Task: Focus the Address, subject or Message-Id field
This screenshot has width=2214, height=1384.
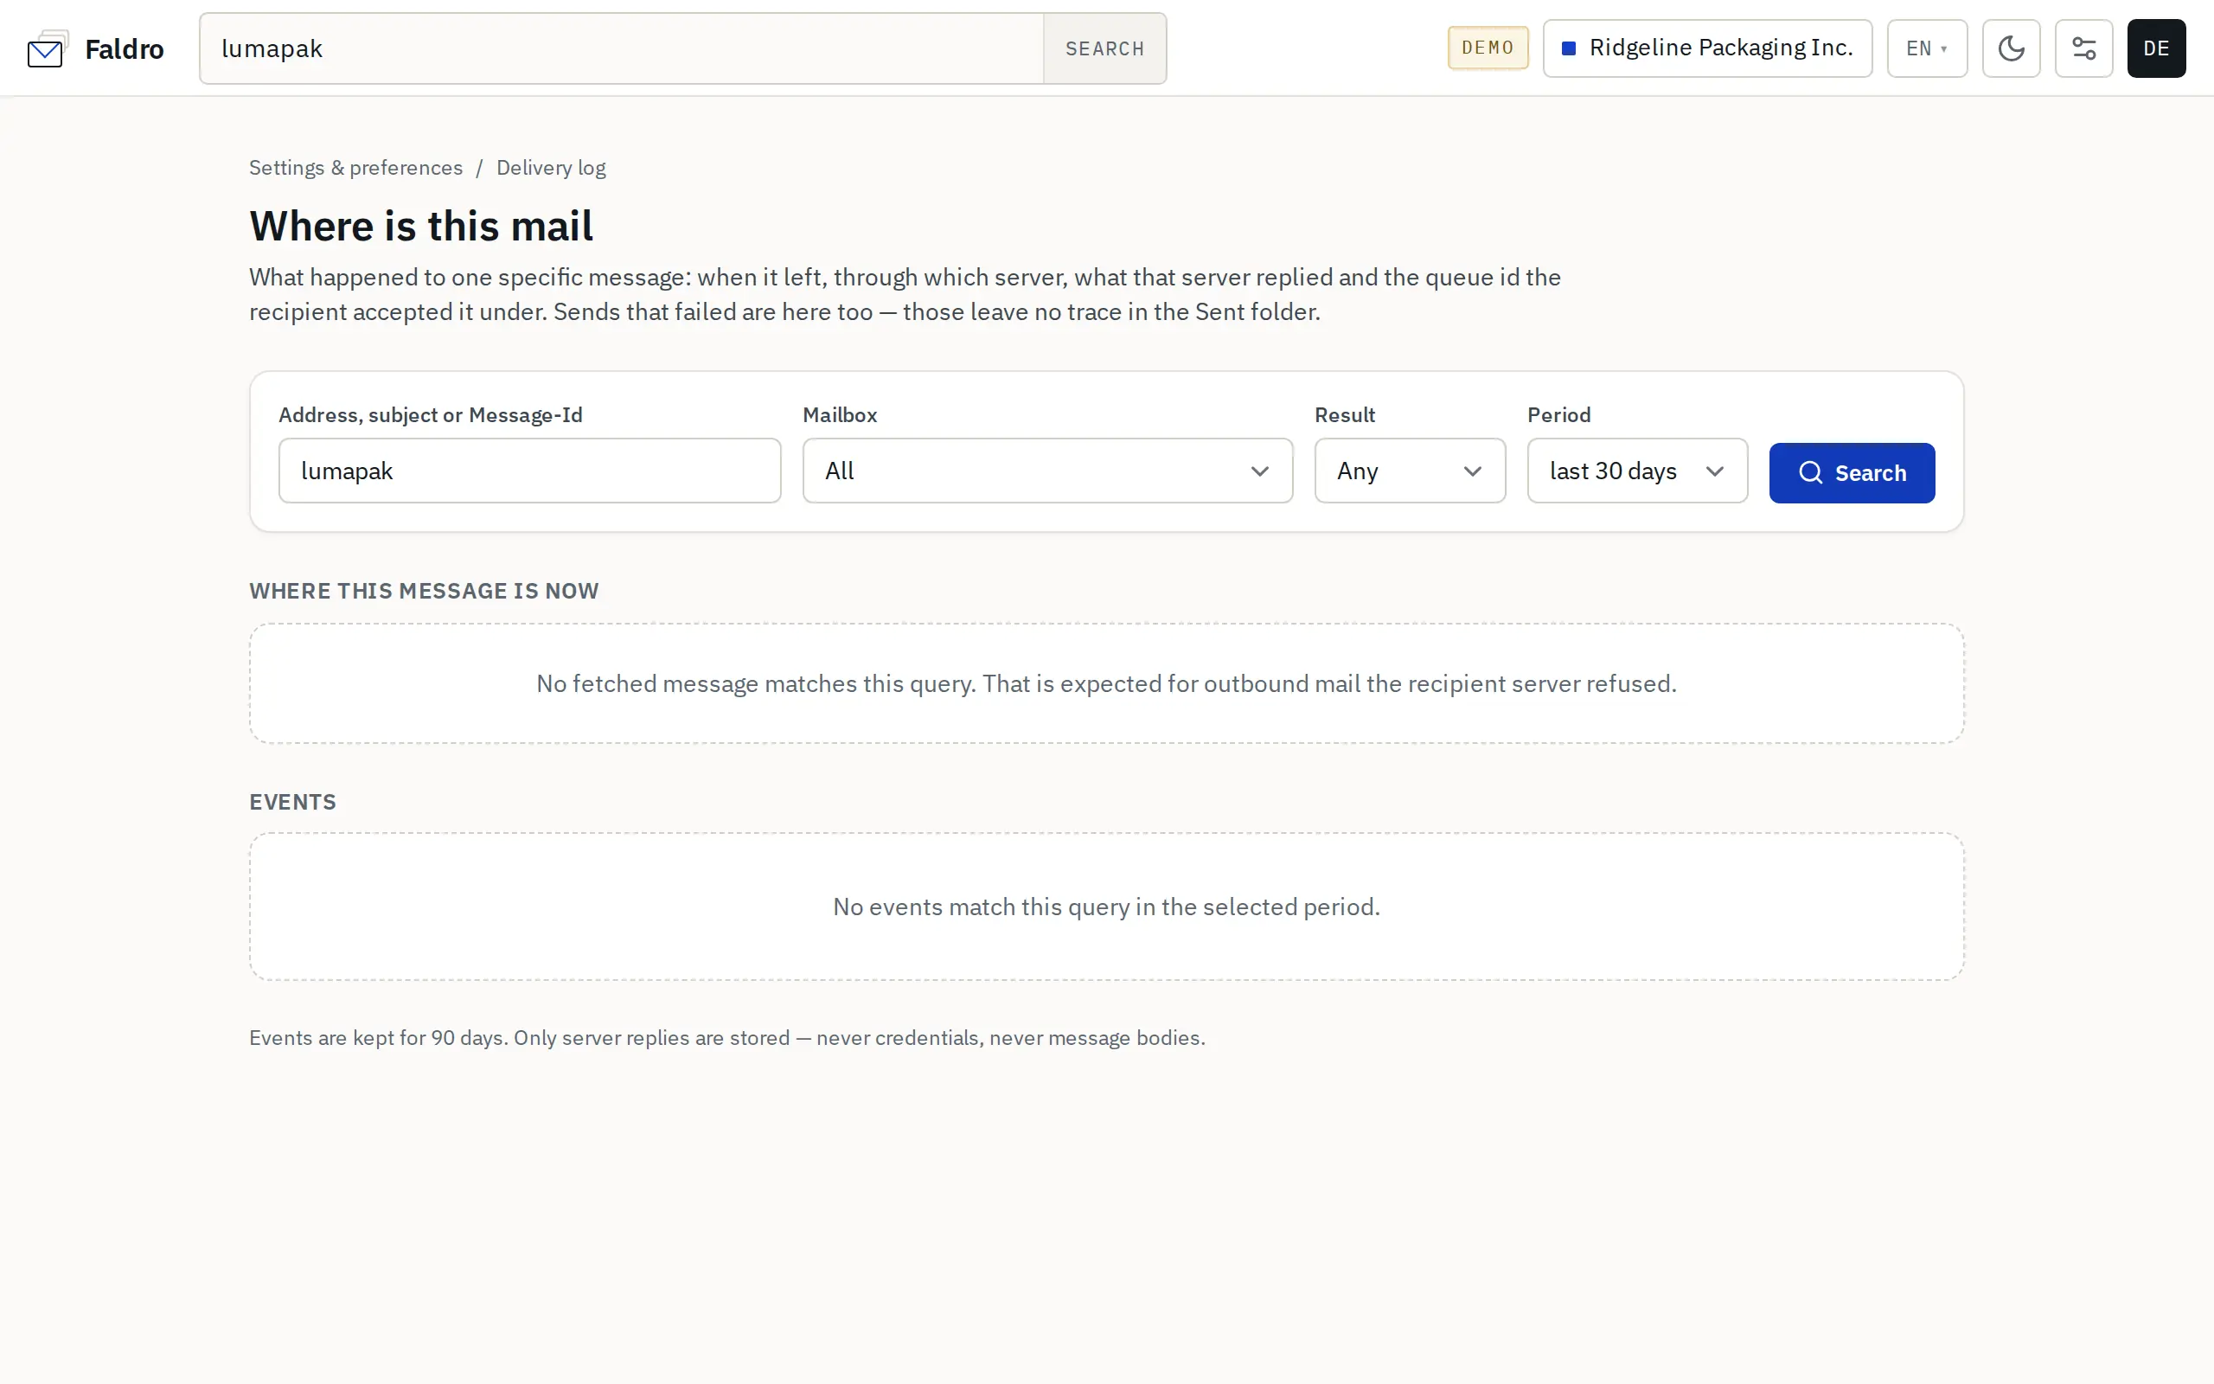Action: pyautogui.click(x=529, y=471)
